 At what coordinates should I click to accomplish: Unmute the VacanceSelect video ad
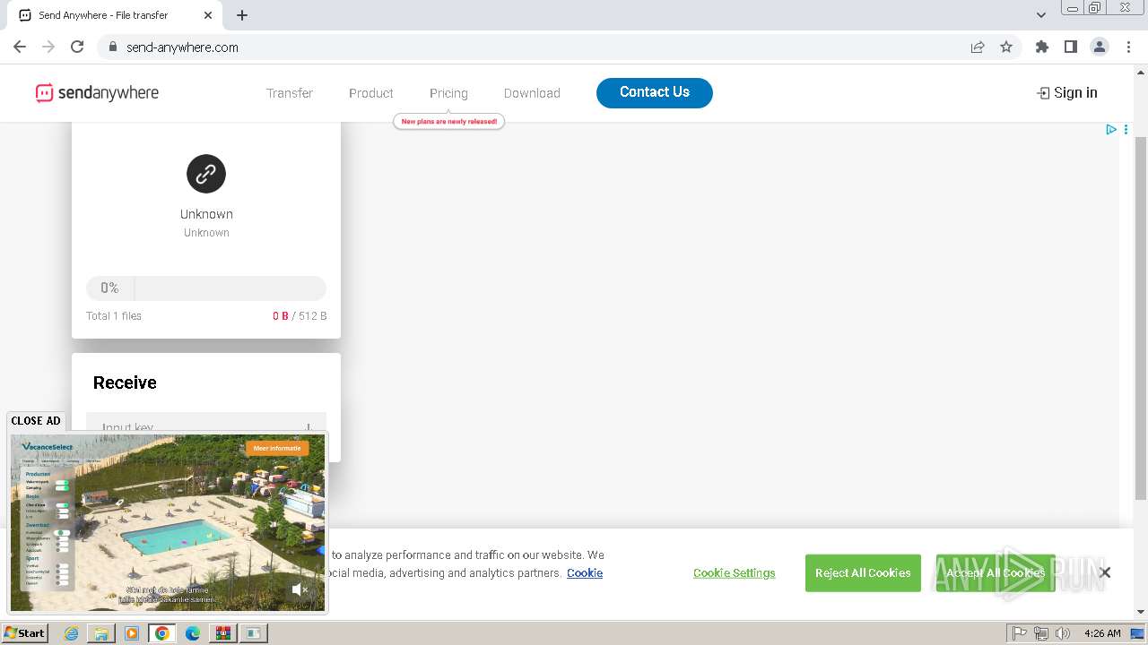(300, 589)
